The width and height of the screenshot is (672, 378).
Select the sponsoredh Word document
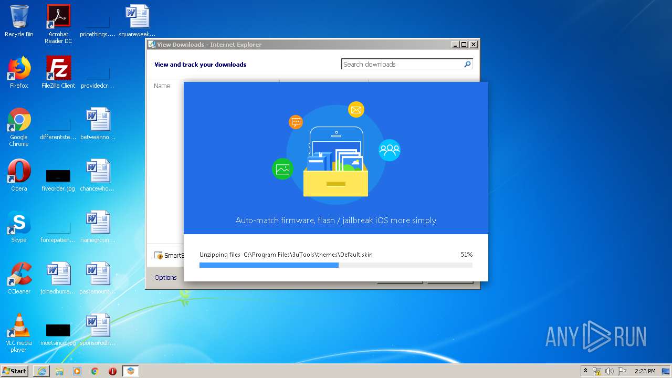98,330
